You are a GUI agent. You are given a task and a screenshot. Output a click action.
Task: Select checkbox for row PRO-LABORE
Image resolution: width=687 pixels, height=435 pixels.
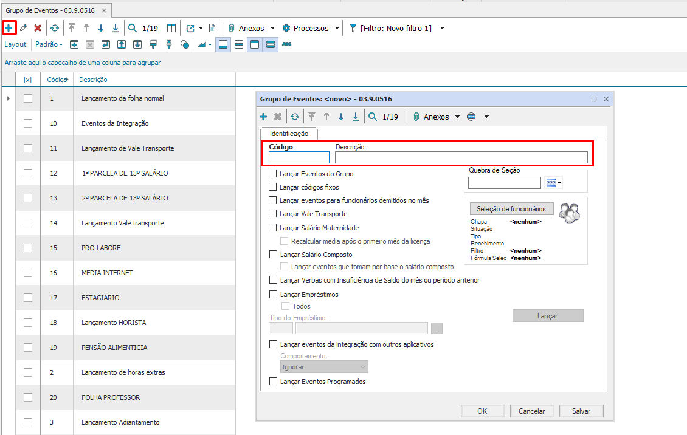point(28,248)
